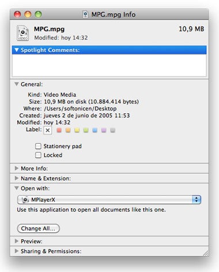
Task: Toggle the Locked checkbox
Action: point(38,155)
